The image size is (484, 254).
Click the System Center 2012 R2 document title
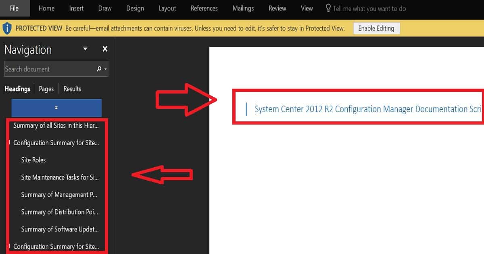pyautogui.click(x=369, y=109)
